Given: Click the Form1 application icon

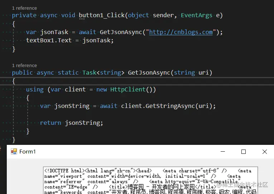Looking at the screenshot, I should [14, 151].
